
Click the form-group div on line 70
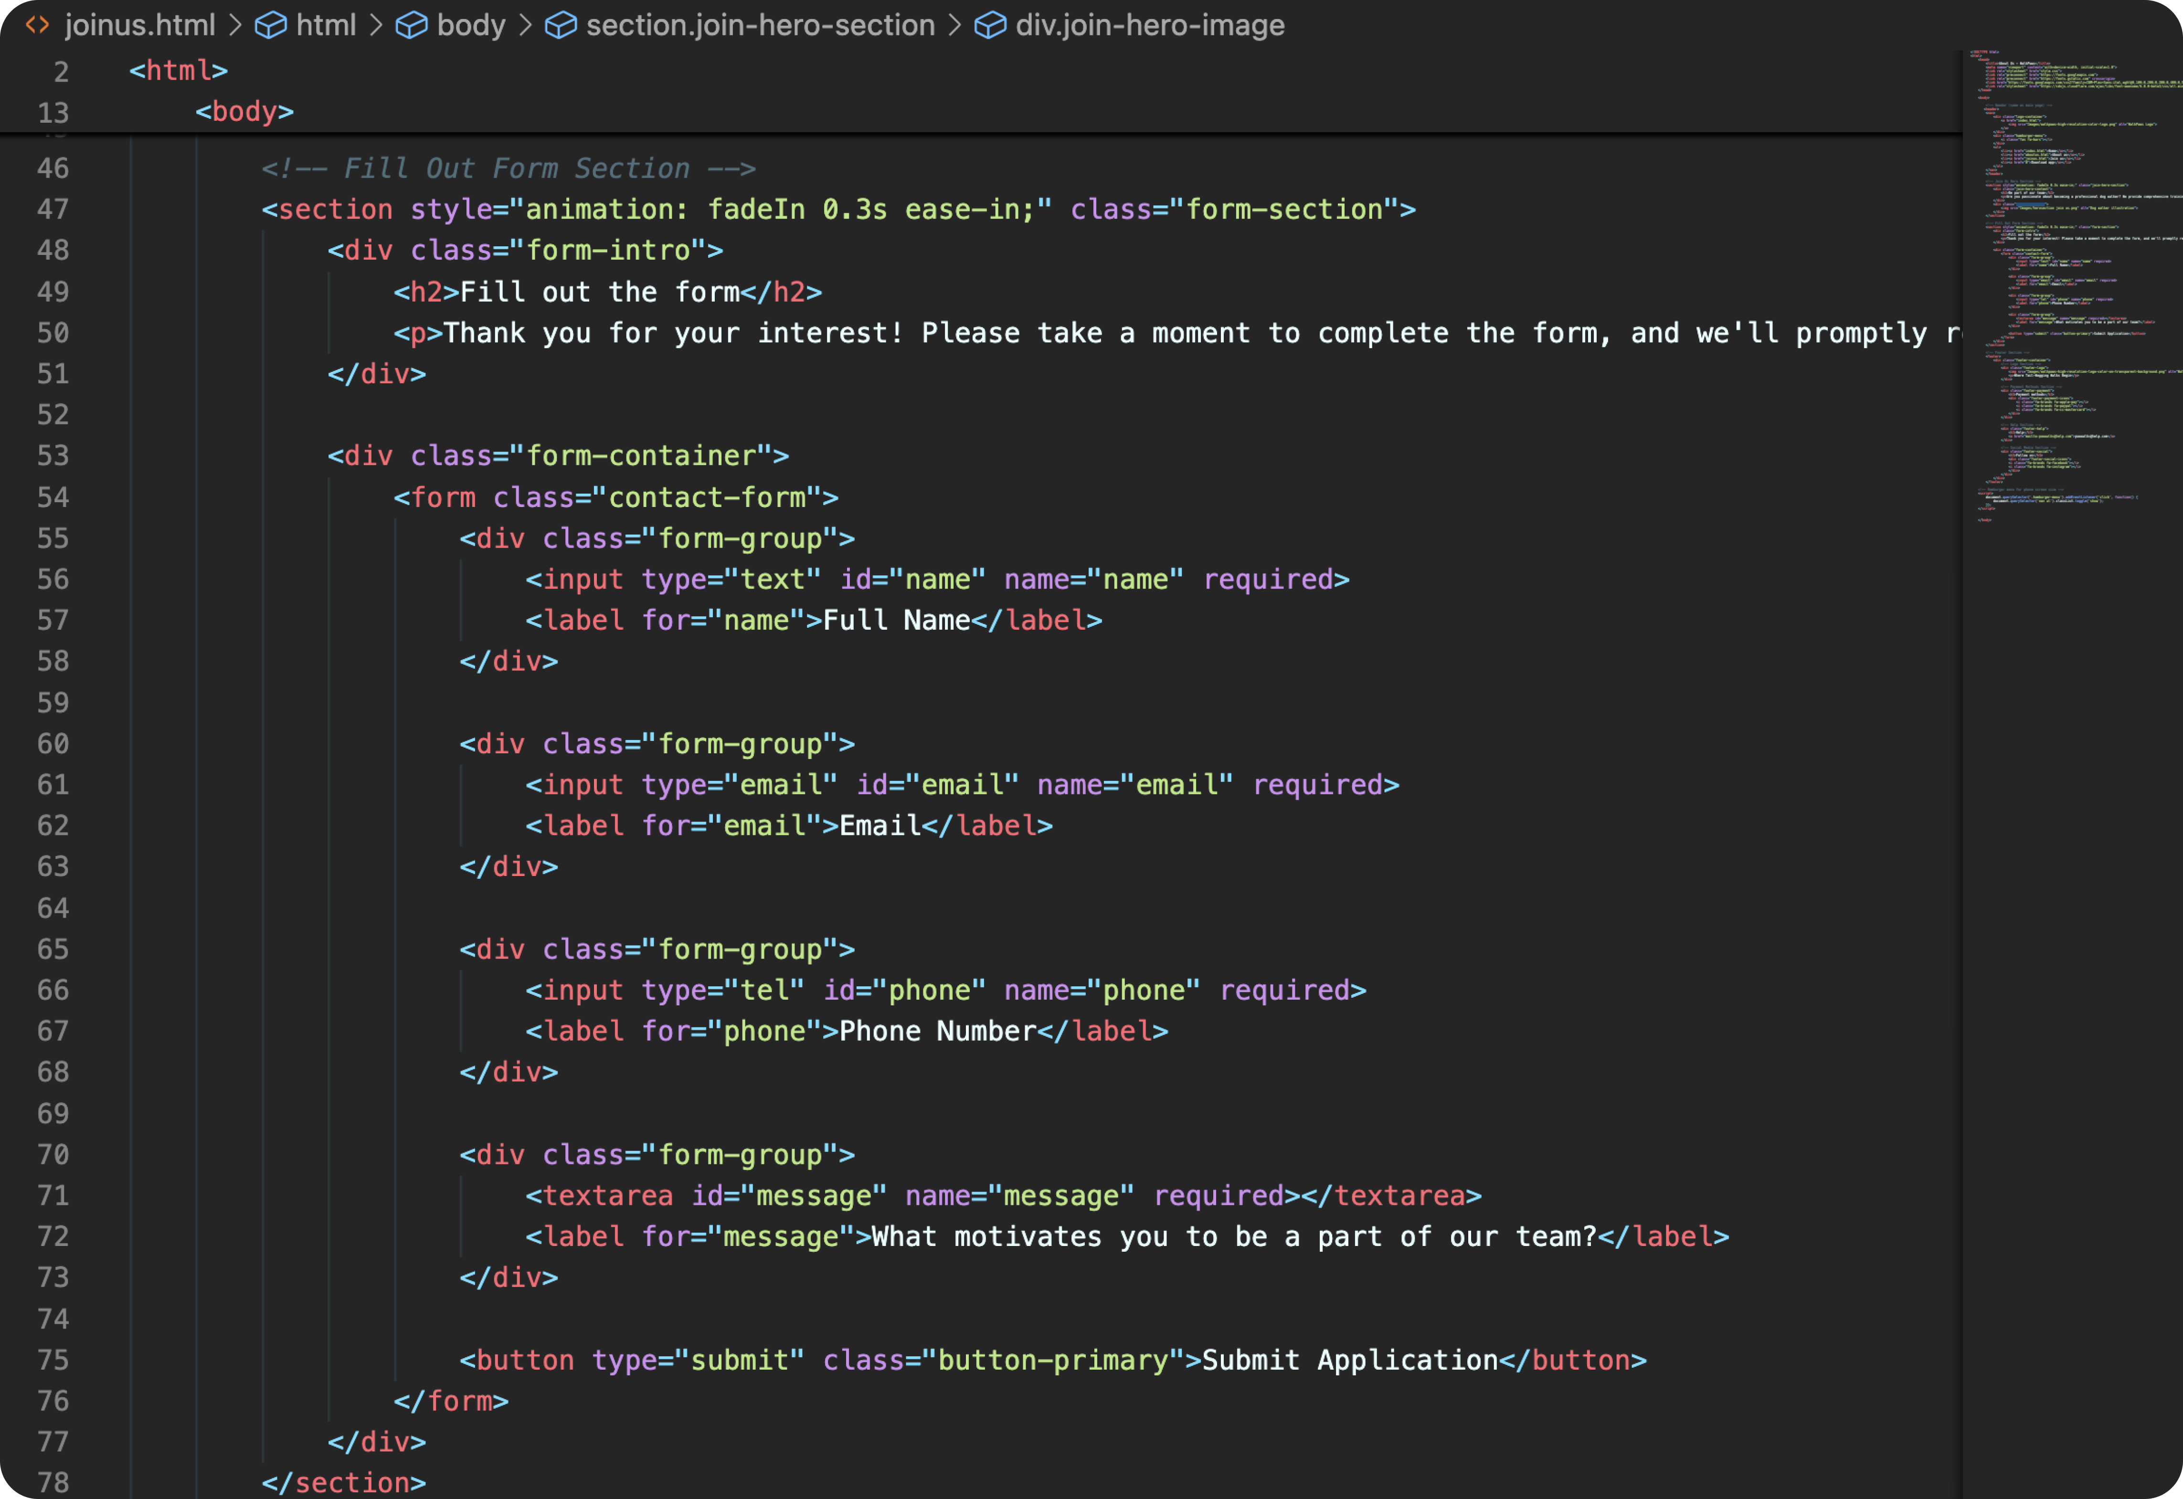point(657,1155)
